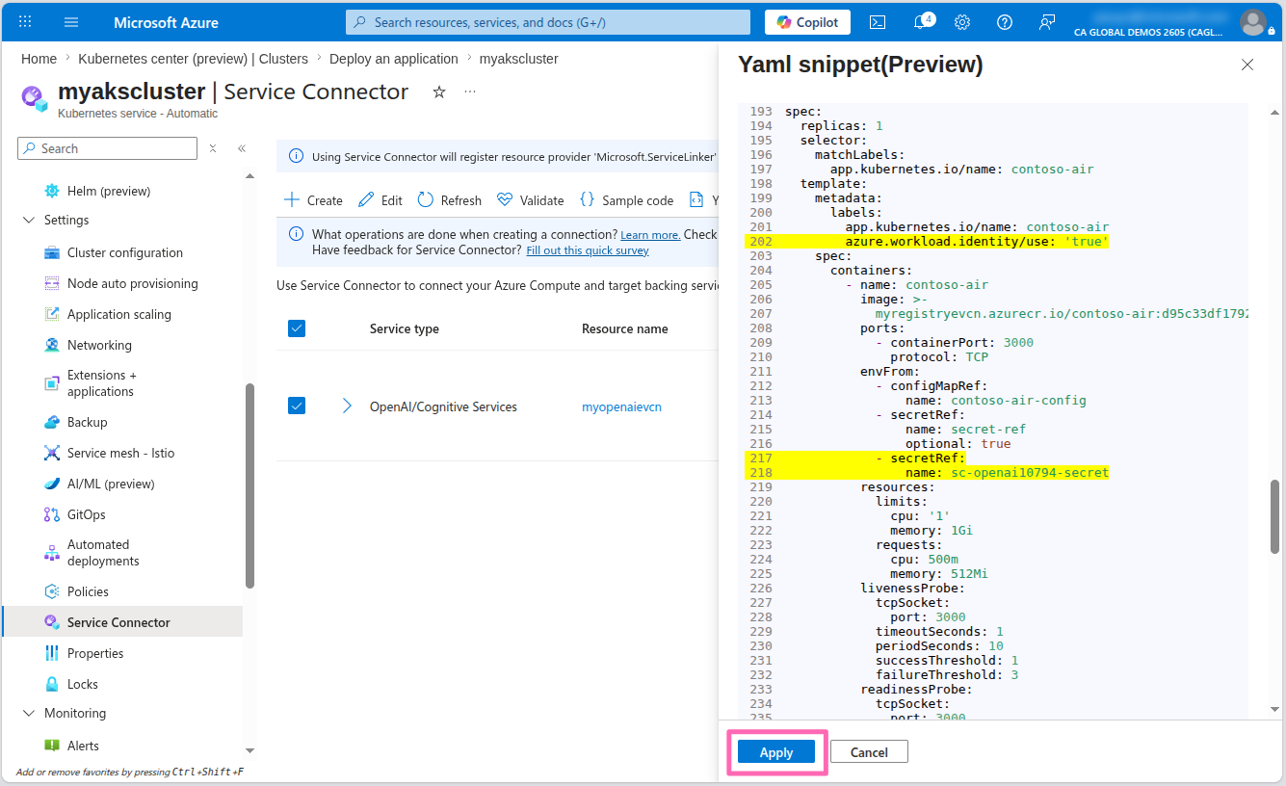The height and width of the screenshot is (786, 1286).
Task: Open Helm (preview) in sidebar
Action: [x=109, y=191]
